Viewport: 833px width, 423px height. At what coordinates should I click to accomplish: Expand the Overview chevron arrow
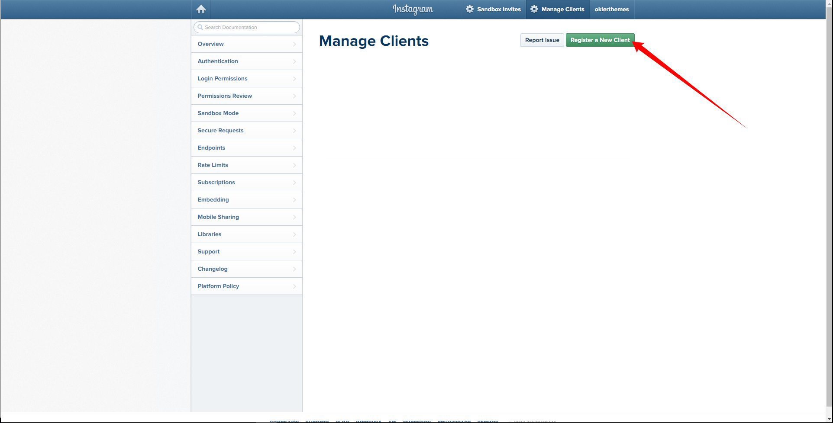[294, 44]
